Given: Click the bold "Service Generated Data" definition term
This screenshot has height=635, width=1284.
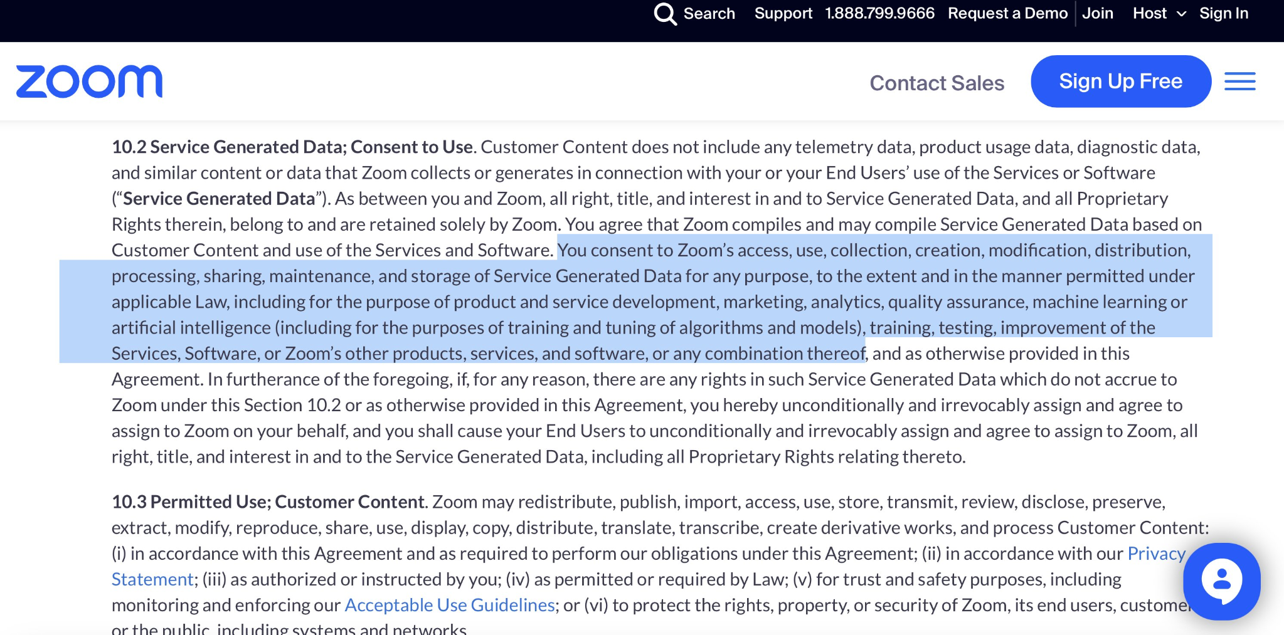Looking at the screenshot, I should pos(219,198).
